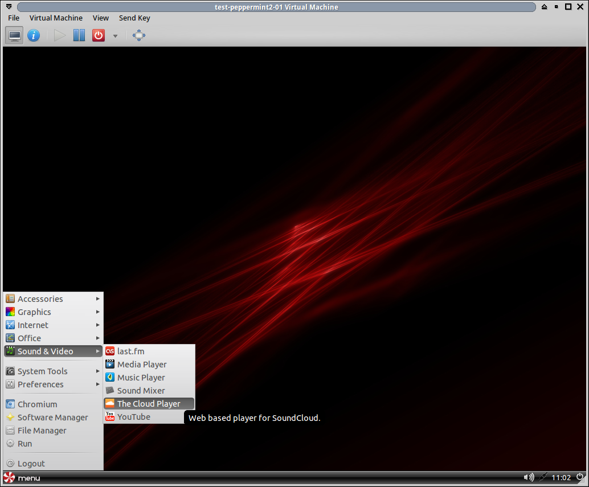The width and height of the screenshot is (589, 487).
Task: Click the Sound & Video category icon
Action: (10, 351)
